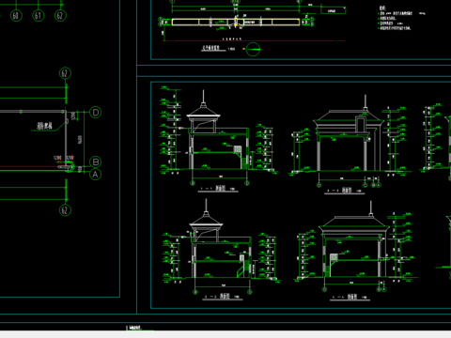The height and width of the screenshot is (338, 451).
Task: Select the staircase in the lower-right section drawing
Action: [x=331, y=265]
